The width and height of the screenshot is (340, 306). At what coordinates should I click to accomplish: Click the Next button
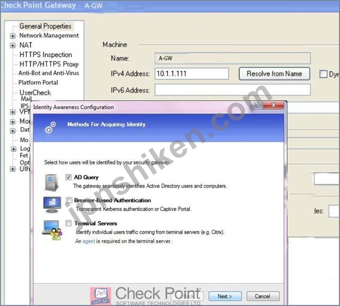click(x=225, y=296)
